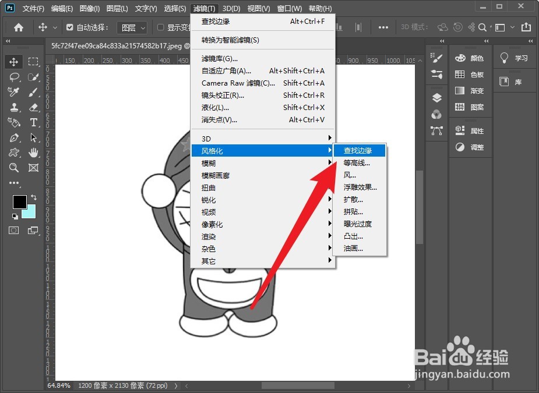Image resolution: width=539 pixels, height=393 pixels.
Task: Open the 色板 panel
Action: 470,74
